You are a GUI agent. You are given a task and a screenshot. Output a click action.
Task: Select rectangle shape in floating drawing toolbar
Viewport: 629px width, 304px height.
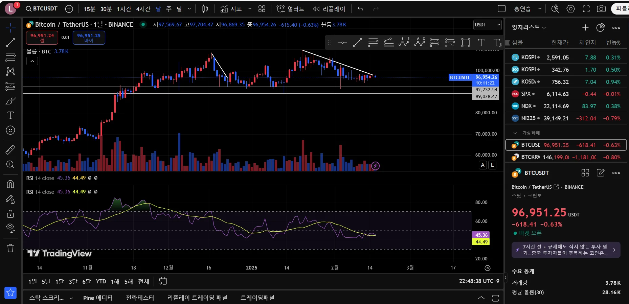pyautogui.click(x=466, y=43)
